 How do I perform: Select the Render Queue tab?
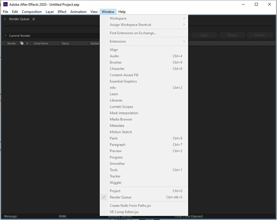coord(19,19)
